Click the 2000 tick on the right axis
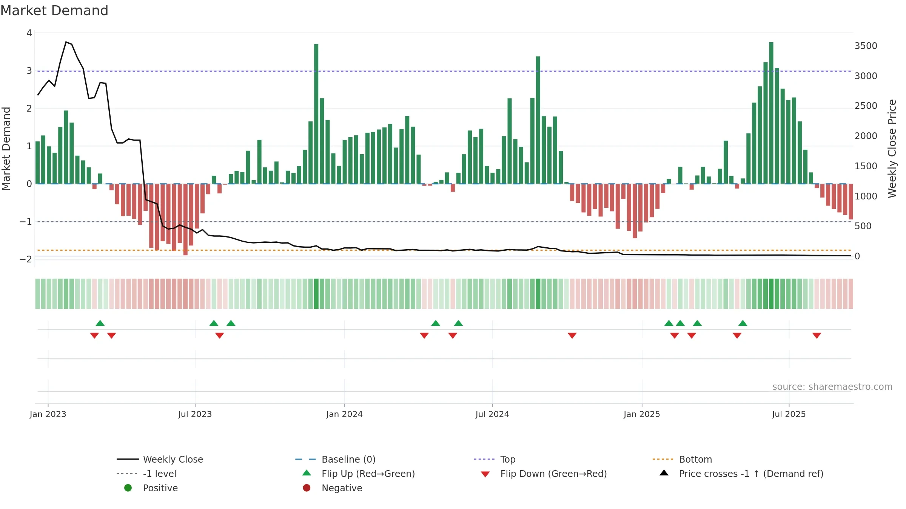906x509 pixels. (866, 136)
